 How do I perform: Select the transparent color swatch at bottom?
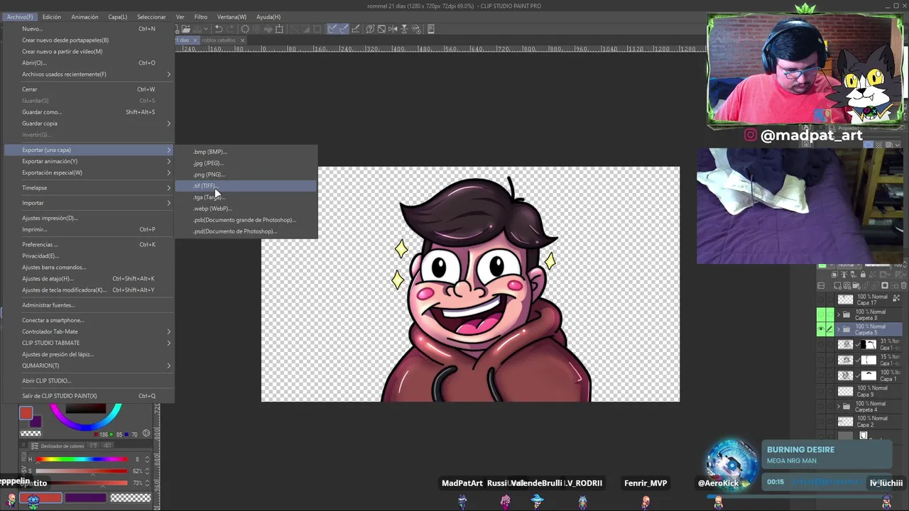(x=131, y=498)
